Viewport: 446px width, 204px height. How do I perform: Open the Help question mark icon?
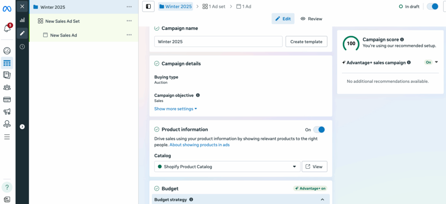(x=7, y=187)
